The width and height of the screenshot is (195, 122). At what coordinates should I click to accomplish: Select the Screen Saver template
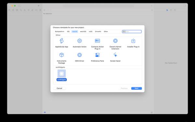click(x=115, y=57)
